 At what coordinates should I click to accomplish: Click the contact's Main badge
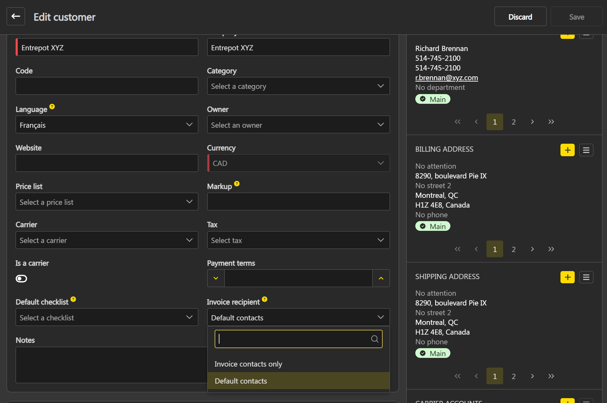coord(433,99)
